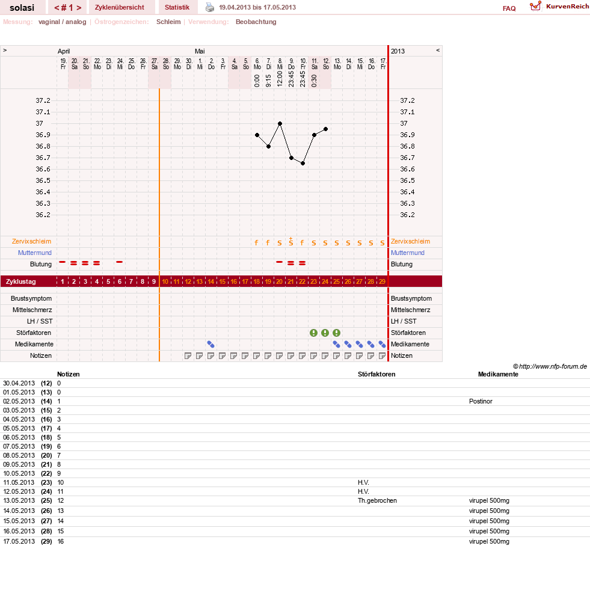Click the right-side Zervixschleim label
Image resolution: width=590 pixels, height=602 pixels.
[x=410, y=242]
